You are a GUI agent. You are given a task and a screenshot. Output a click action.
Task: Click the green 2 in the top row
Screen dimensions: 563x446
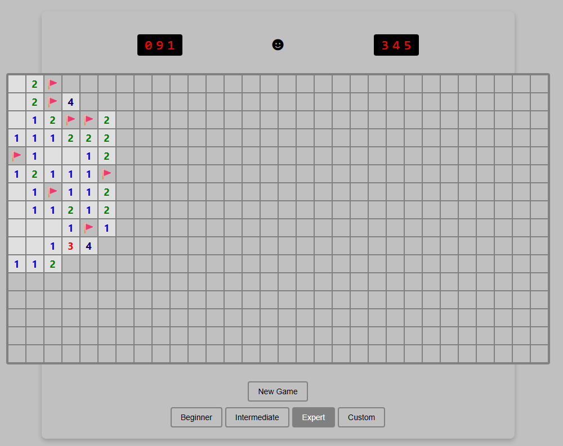coord(34,84)
